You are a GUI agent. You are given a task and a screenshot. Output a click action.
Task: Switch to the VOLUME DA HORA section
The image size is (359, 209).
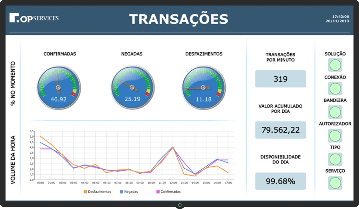13,159
